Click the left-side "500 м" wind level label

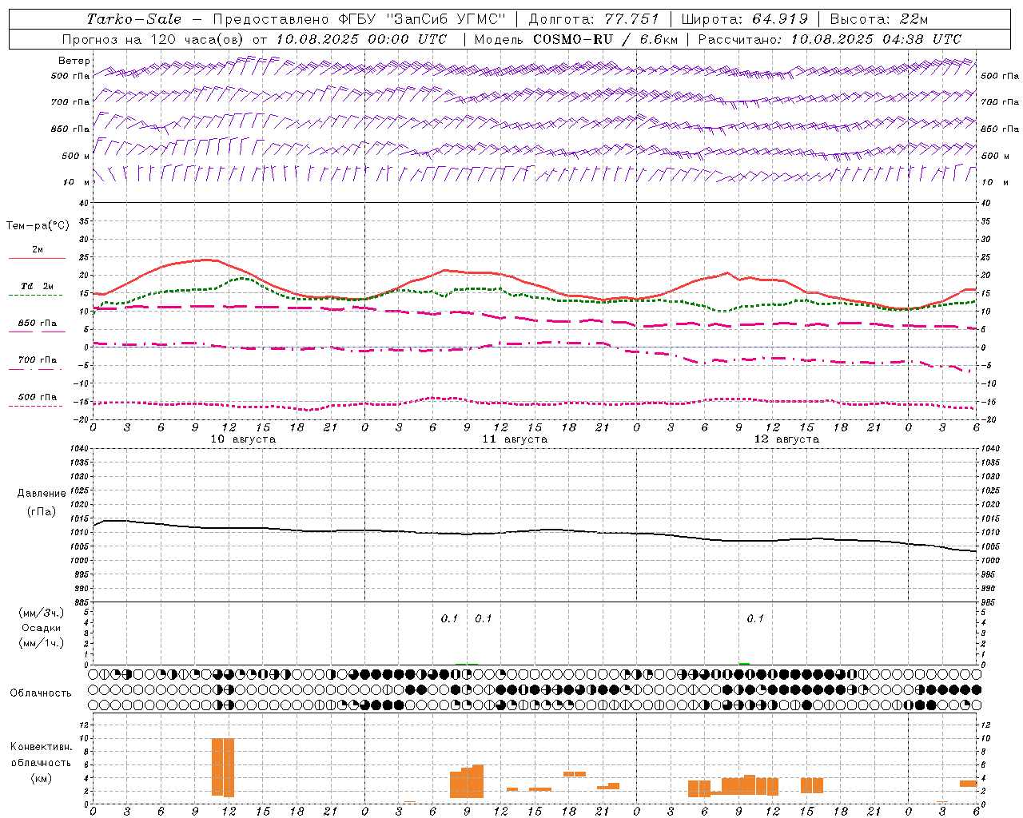tap(76, 156)
